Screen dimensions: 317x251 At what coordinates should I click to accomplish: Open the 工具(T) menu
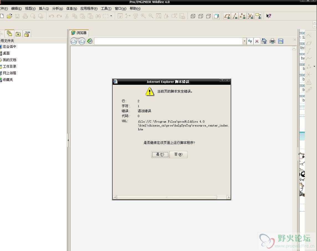coord(106,9)
